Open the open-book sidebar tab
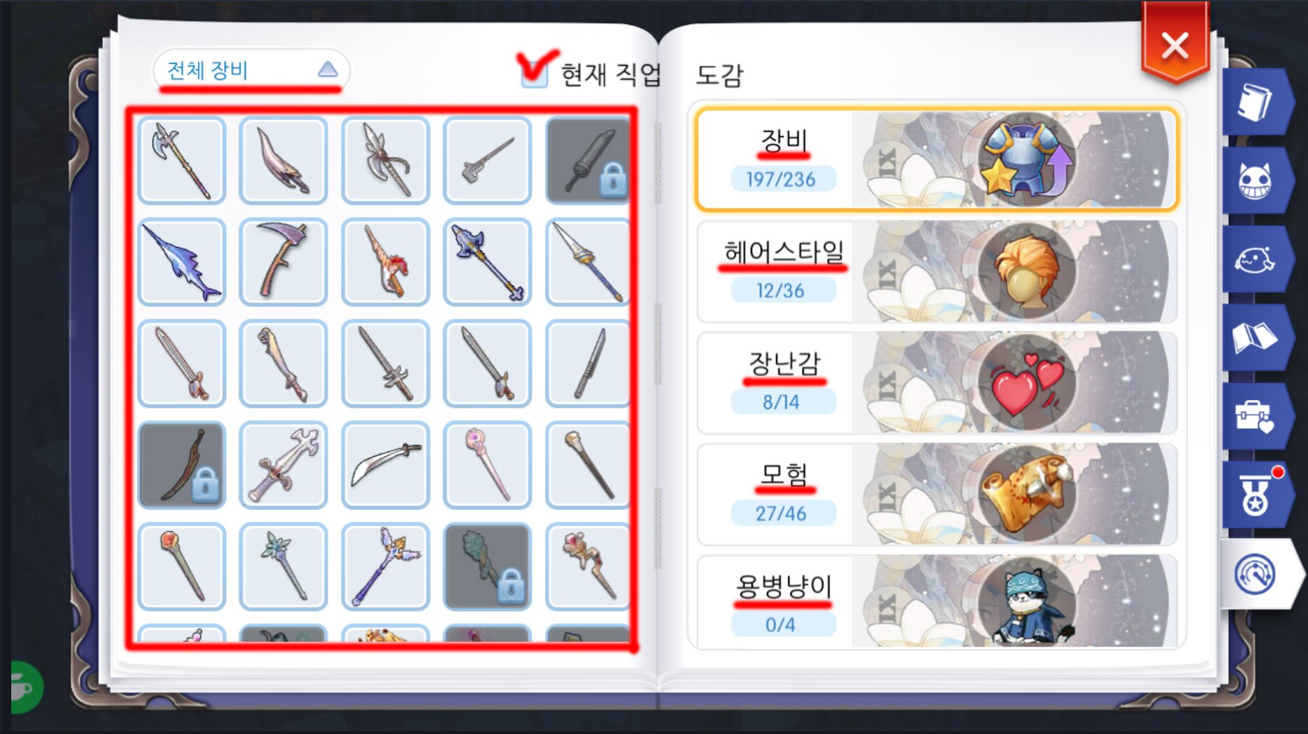This screenshot has height=734, width=1308. [1257, 338]
